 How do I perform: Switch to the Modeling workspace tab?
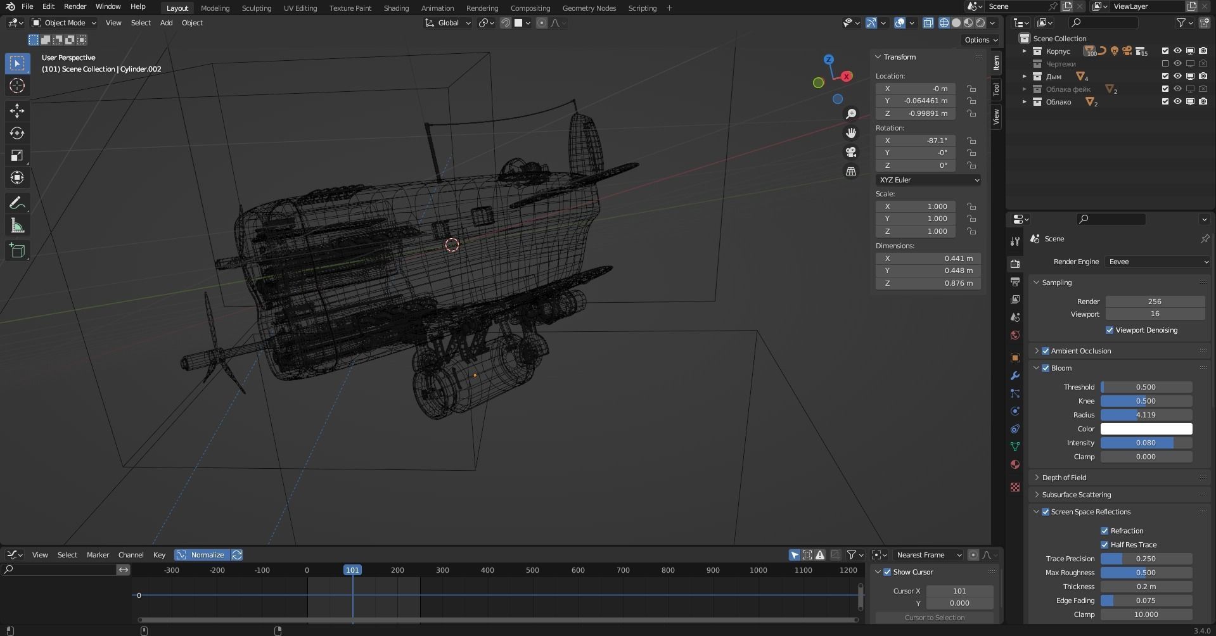pos(215,8)
